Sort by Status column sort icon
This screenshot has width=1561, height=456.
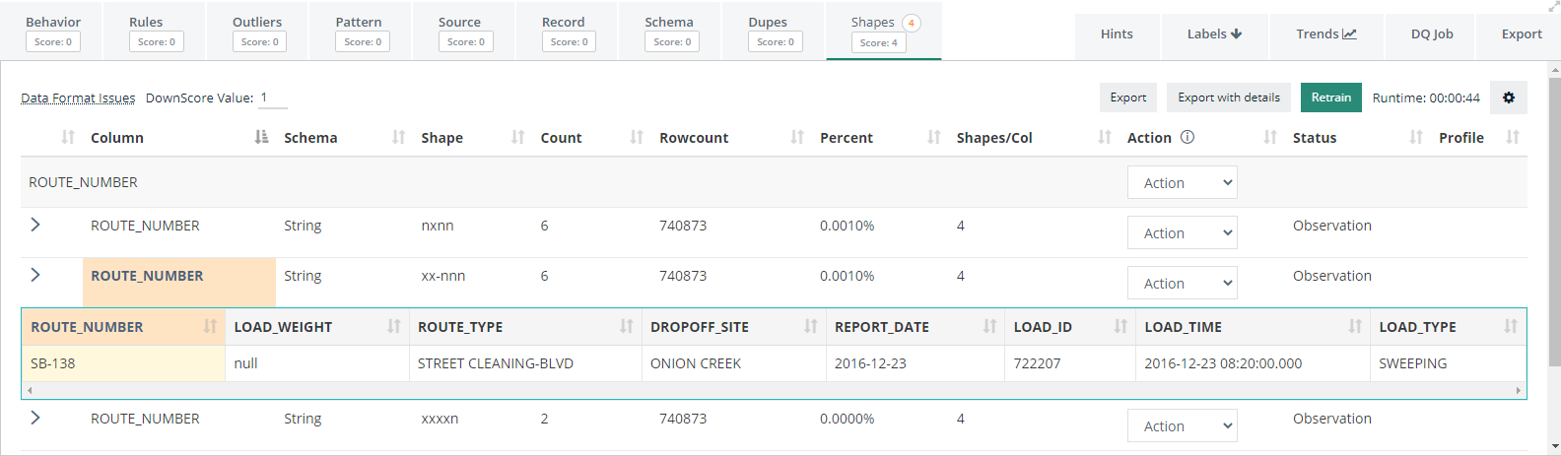(1416, 137)
